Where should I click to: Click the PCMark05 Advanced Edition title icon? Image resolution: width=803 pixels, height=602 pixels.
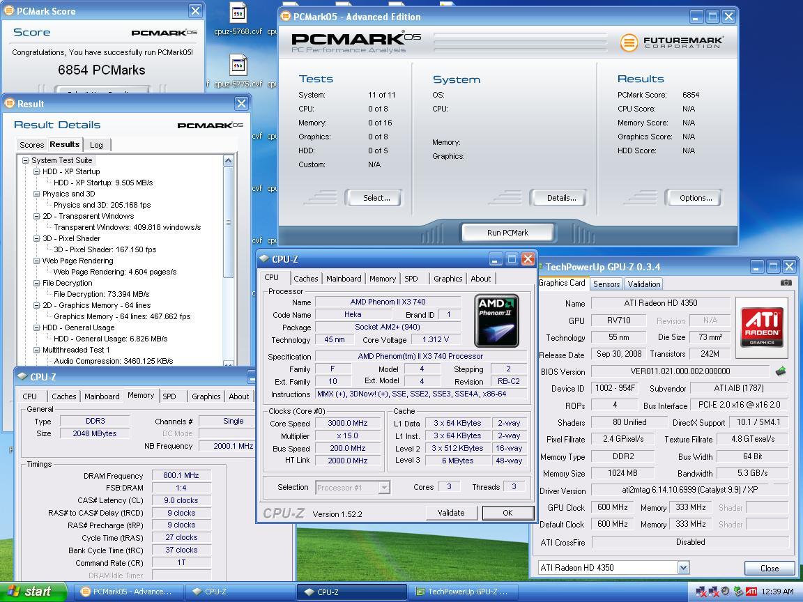285,17
